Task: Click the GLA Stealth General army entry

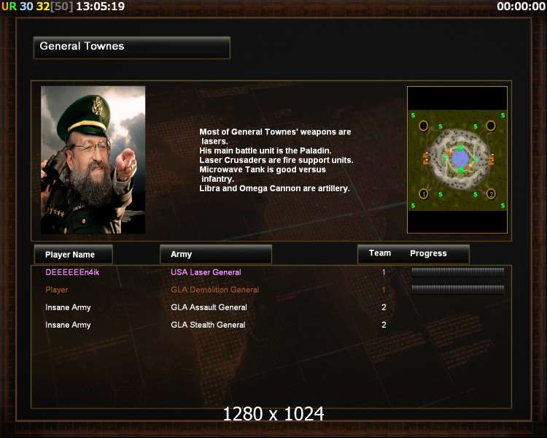Action: (208, 325)
